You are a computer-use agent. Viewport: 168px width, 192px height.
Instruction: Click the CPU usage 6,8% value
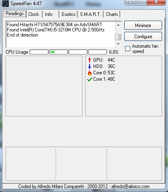[x=114, y=52]
